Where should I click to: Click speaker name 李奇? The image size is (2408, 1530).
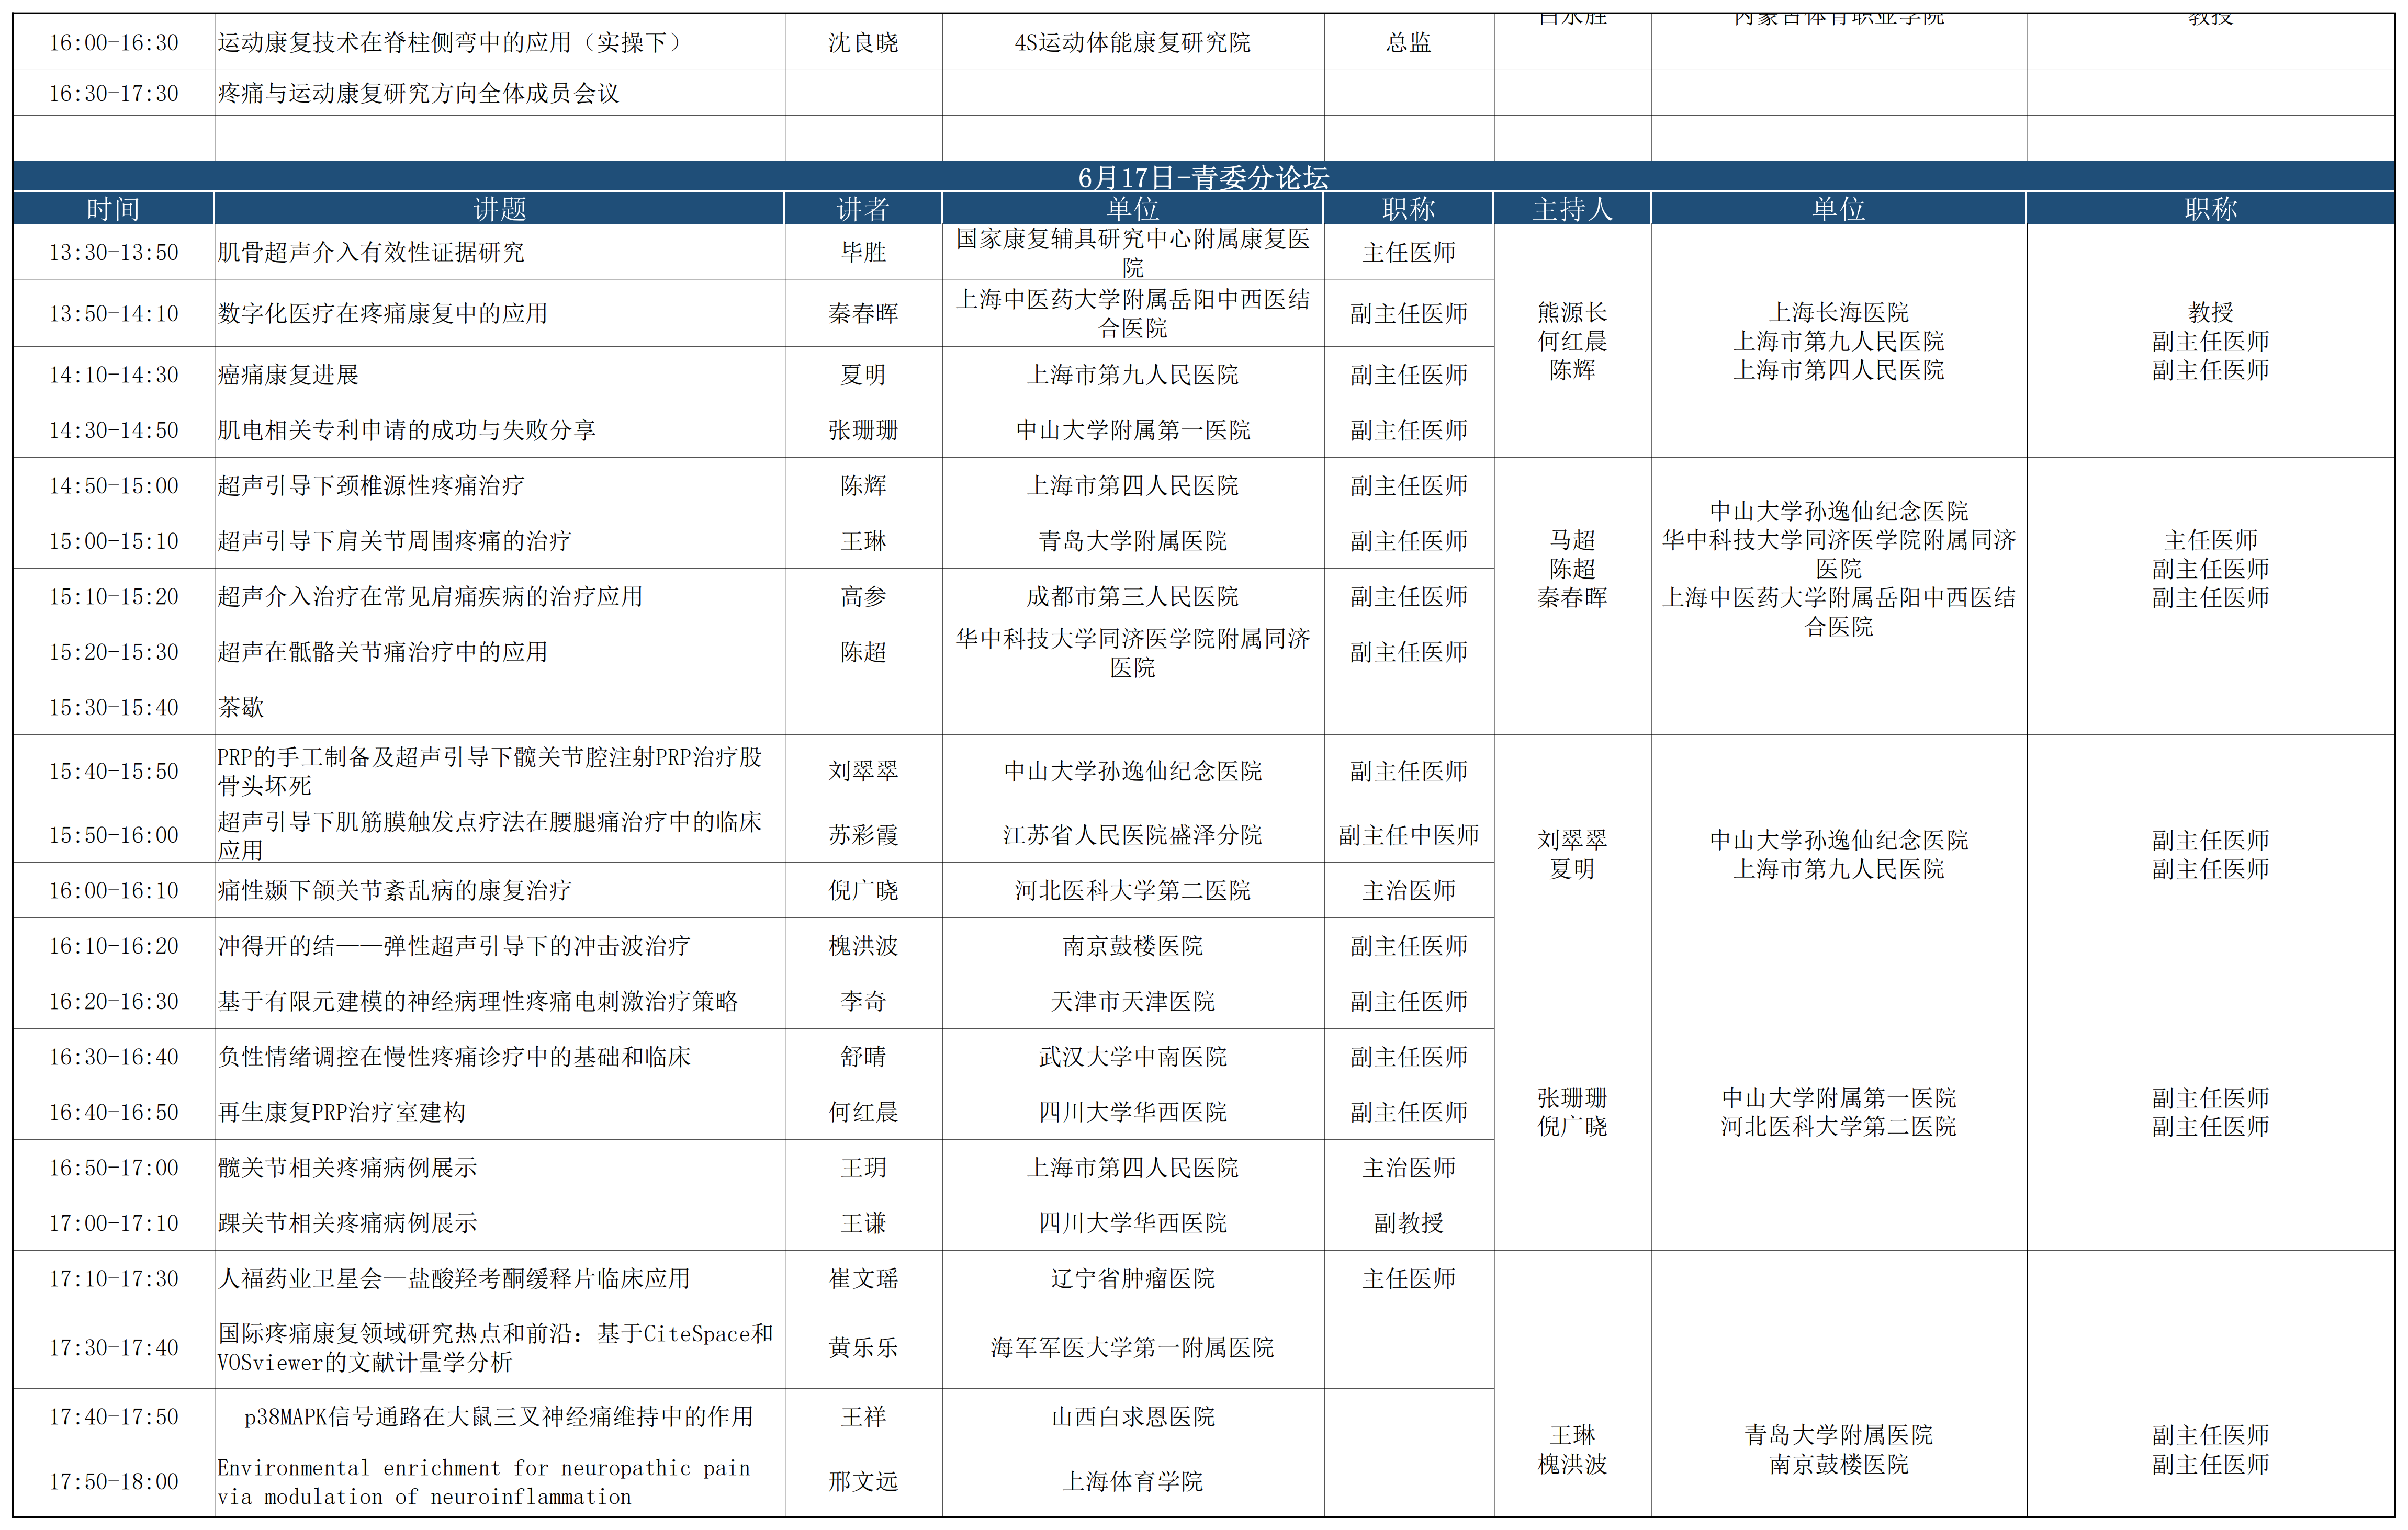point(863,1001)
